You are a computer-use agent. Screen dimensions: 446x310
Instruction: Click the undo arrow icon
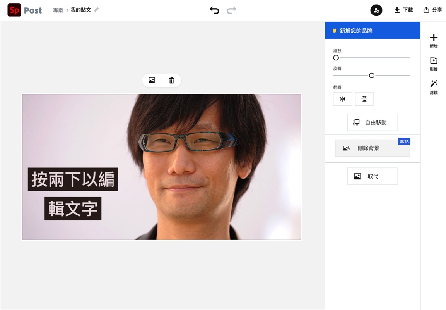pyautogui.click(x=214, y=10)
